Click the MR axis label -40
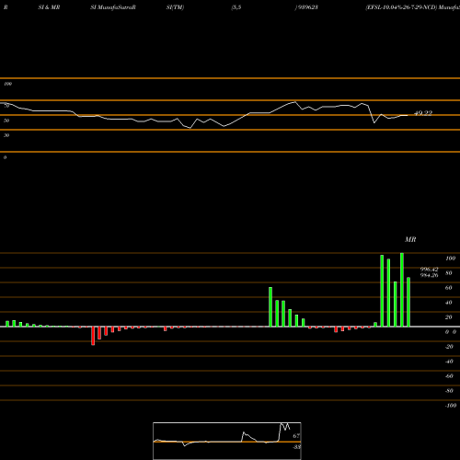Image resolution: width=460 pixels, height=460 pixels. (449, 362)
